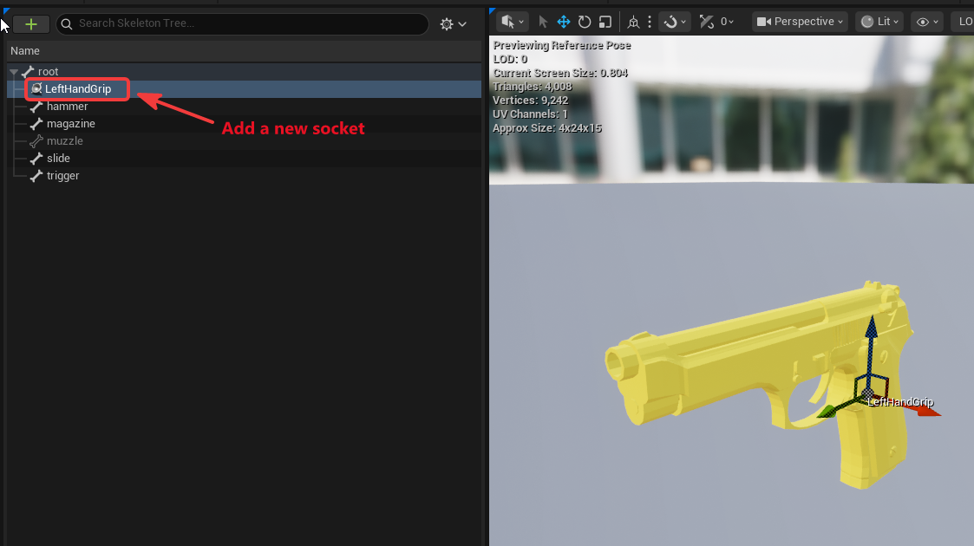Image resolution: width=974 pixels, height=546 pixels.
Task: Click the blue vertical gizmo axis arrow
Action: coord(871,328)
